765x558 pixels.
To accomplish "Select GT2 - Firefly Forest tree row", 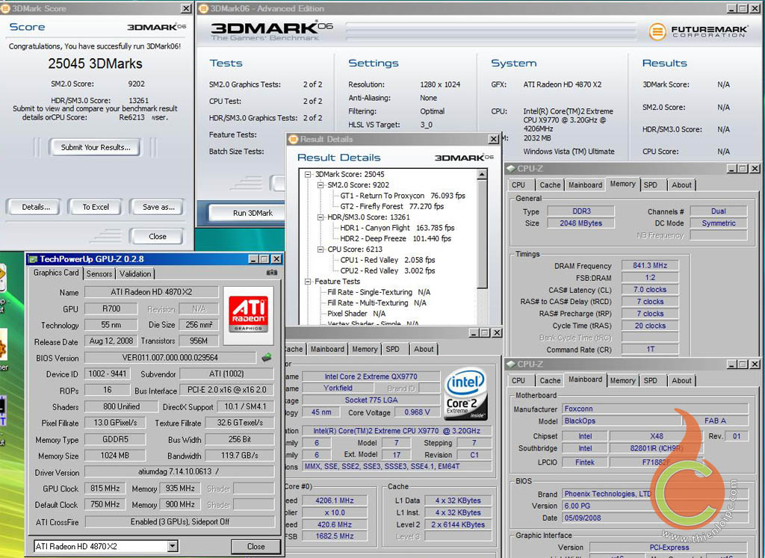I will (391, 206).
